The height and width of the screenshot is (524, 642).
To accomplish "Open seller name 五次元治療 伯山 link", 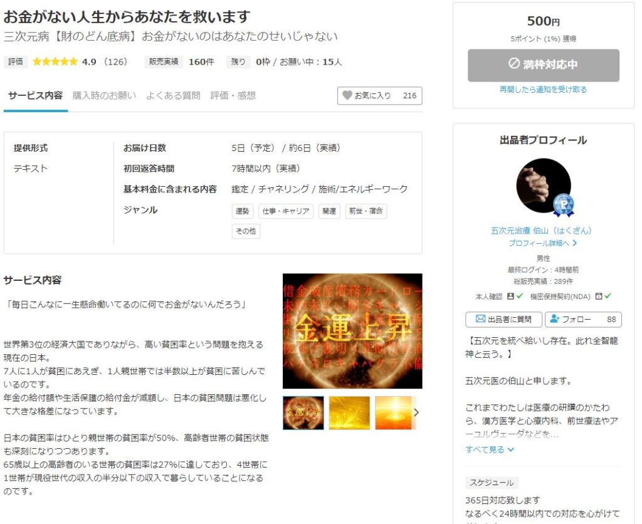I will pos(541,231).
